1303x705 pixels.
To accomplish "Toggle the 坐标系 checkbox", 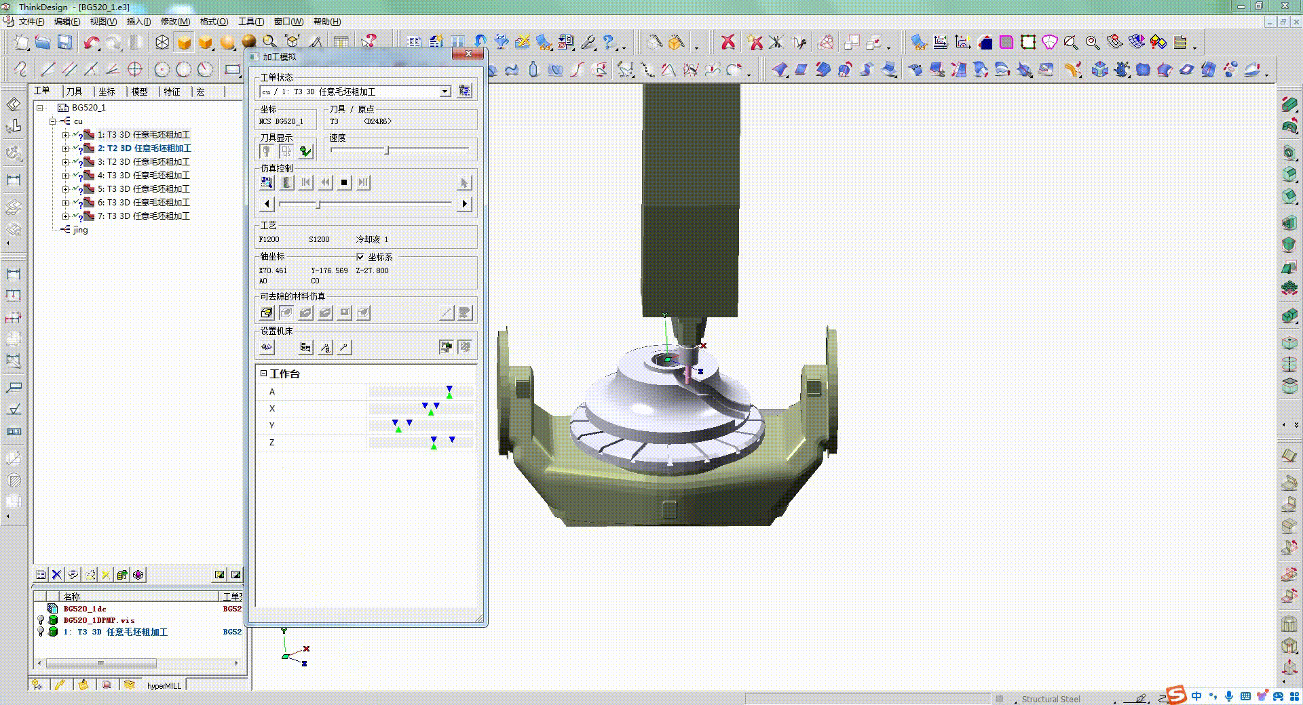I will pos(360,257).
